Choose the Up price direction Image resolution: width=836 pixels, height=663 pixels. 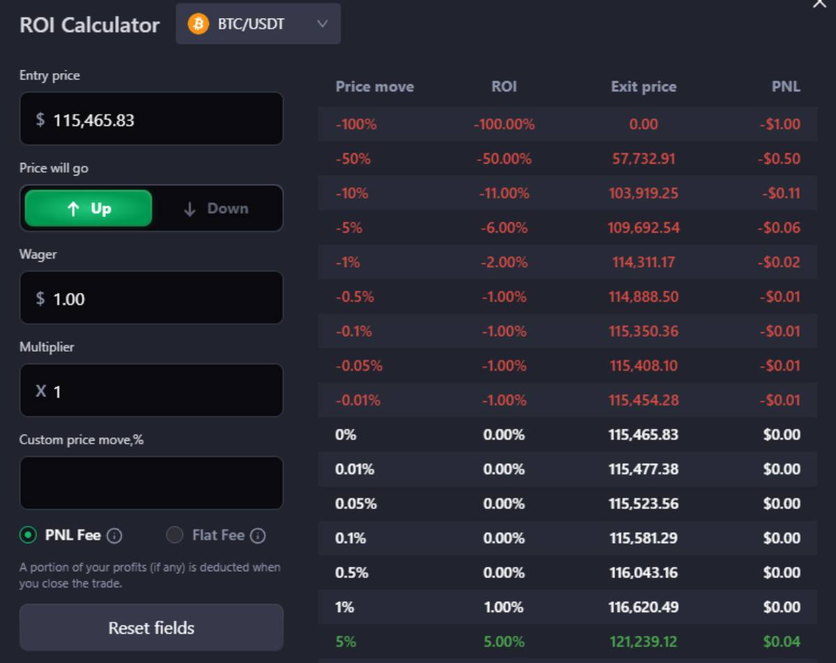88,208
